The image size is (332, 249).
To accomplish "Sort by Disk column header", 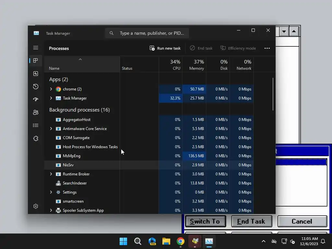I will 218,65.
